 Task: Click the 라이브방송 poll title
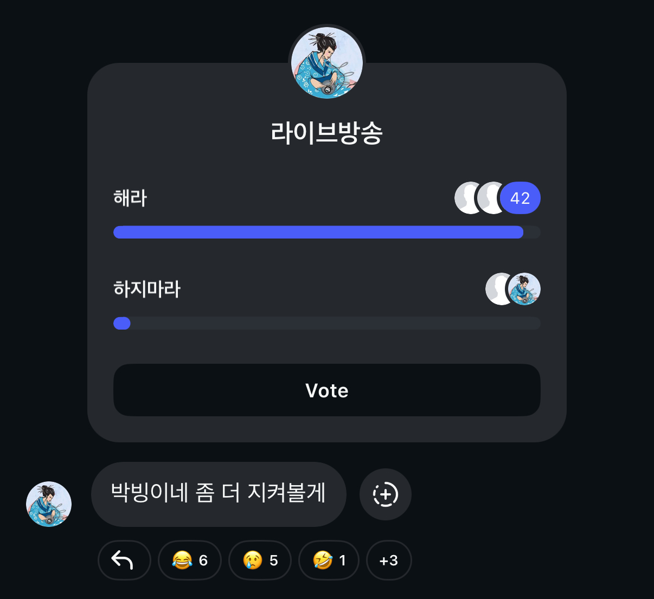click(x=327, y=133)
